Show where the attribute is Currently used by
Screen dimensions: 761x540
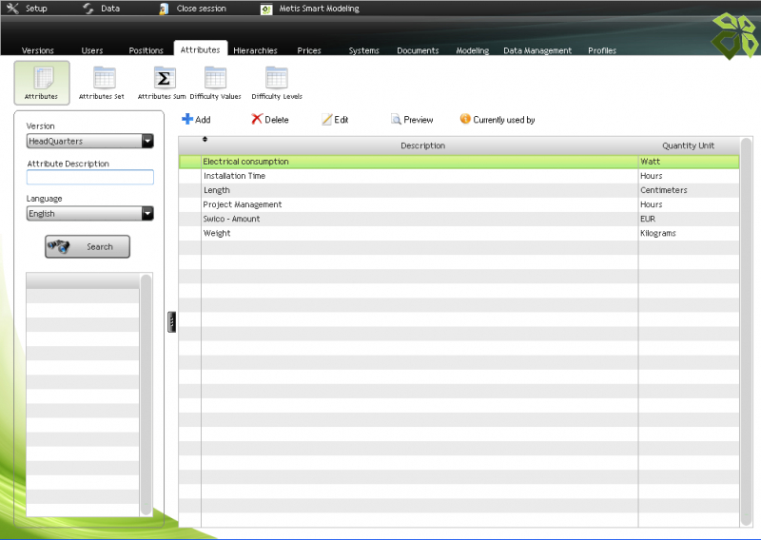466,120
